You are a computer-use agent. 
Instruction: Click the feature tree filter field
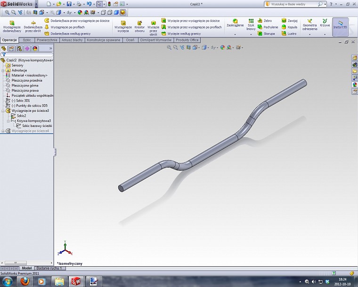tap(27, 54)
